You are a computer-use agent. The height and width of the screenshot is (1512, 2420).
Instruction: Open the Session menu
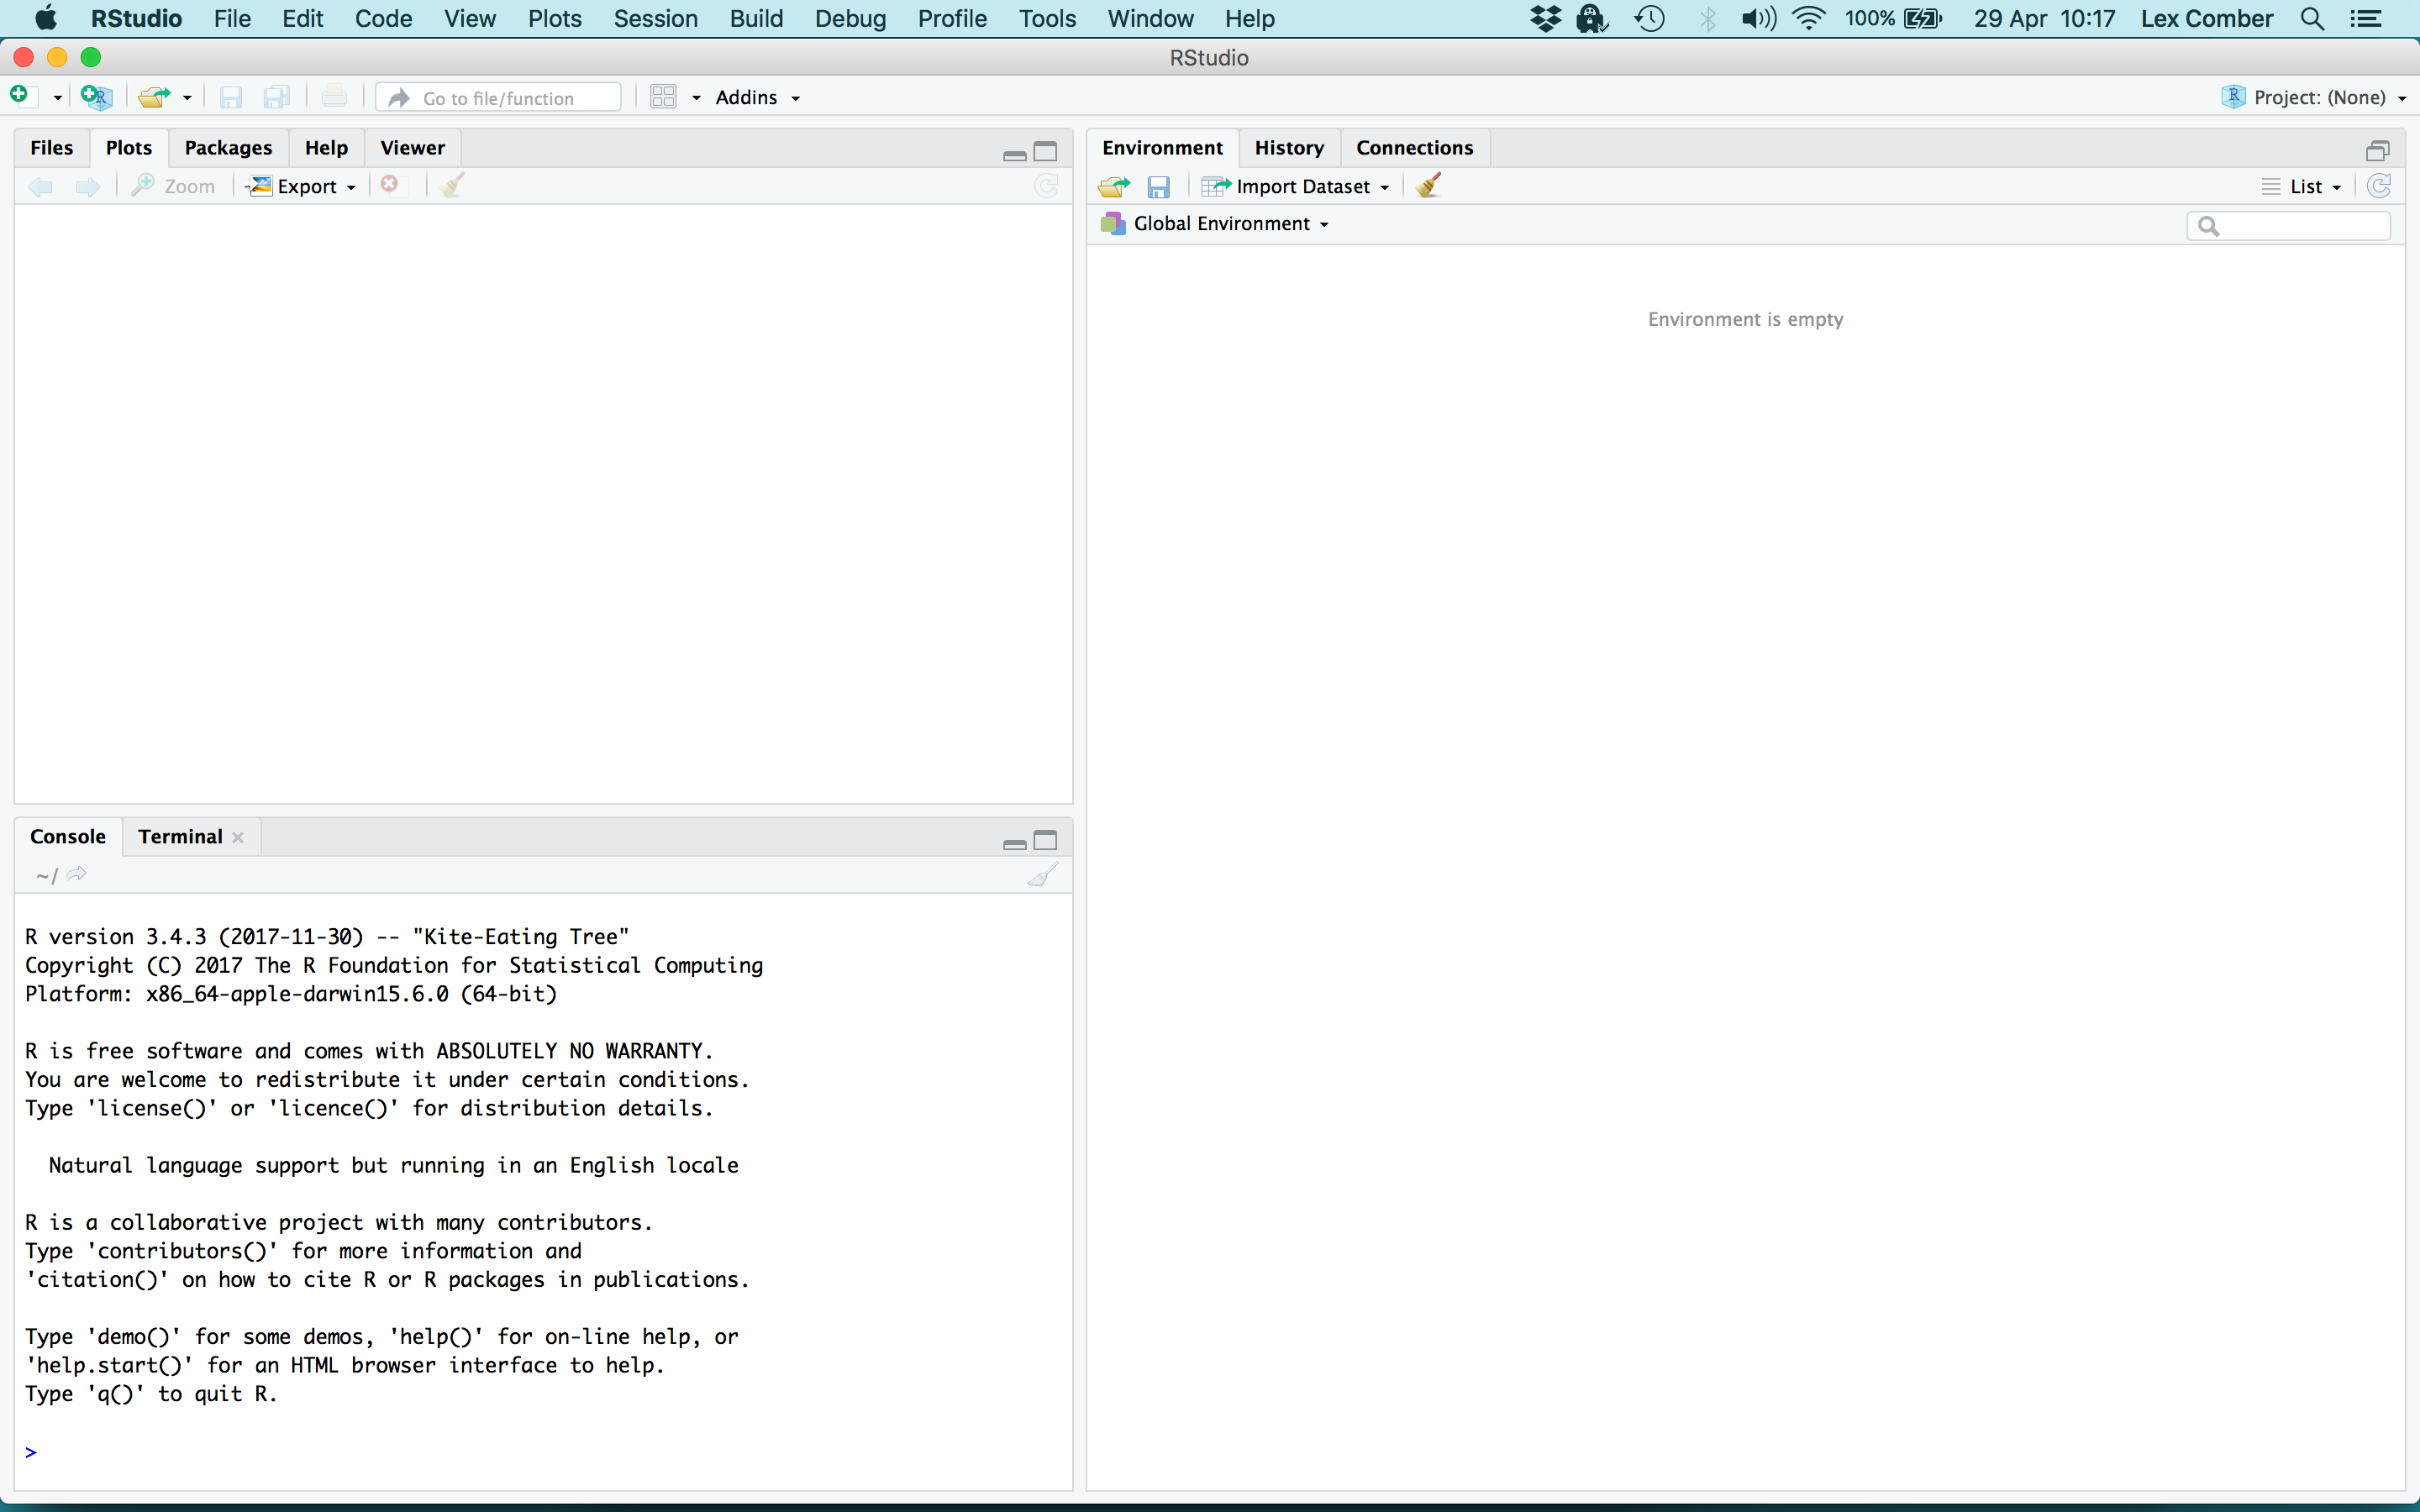pos(654,18)
